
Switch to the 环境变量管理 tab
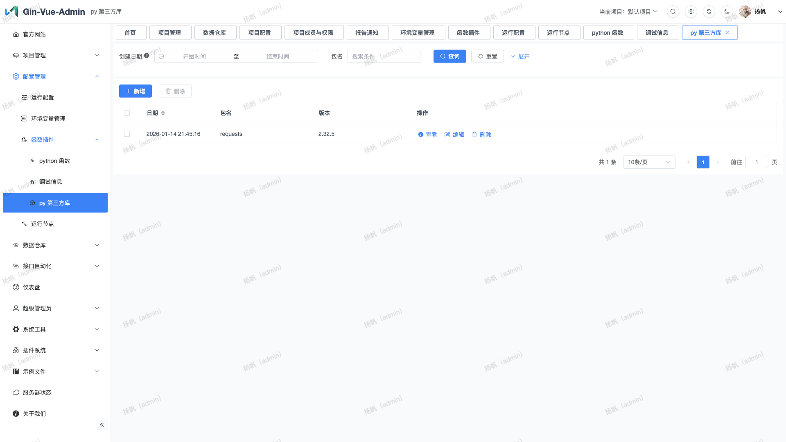418,33
